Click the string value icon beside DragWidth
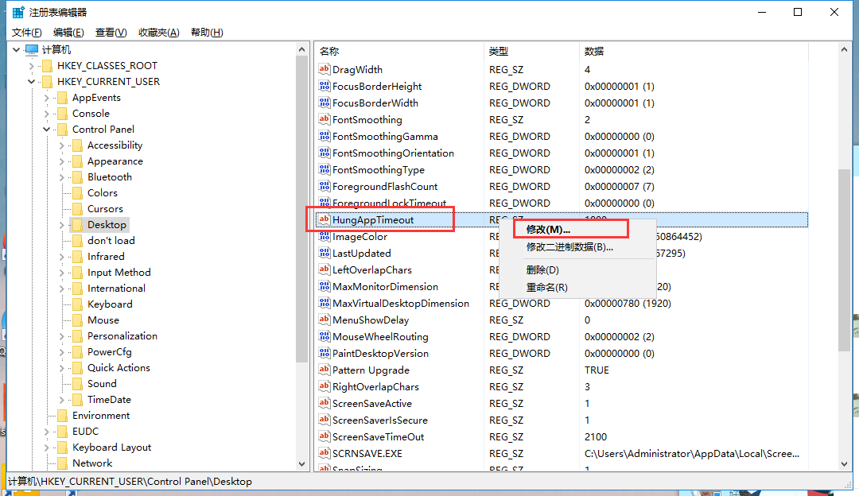Viewport: 859px width, 496px height. [x=324, y=69]
